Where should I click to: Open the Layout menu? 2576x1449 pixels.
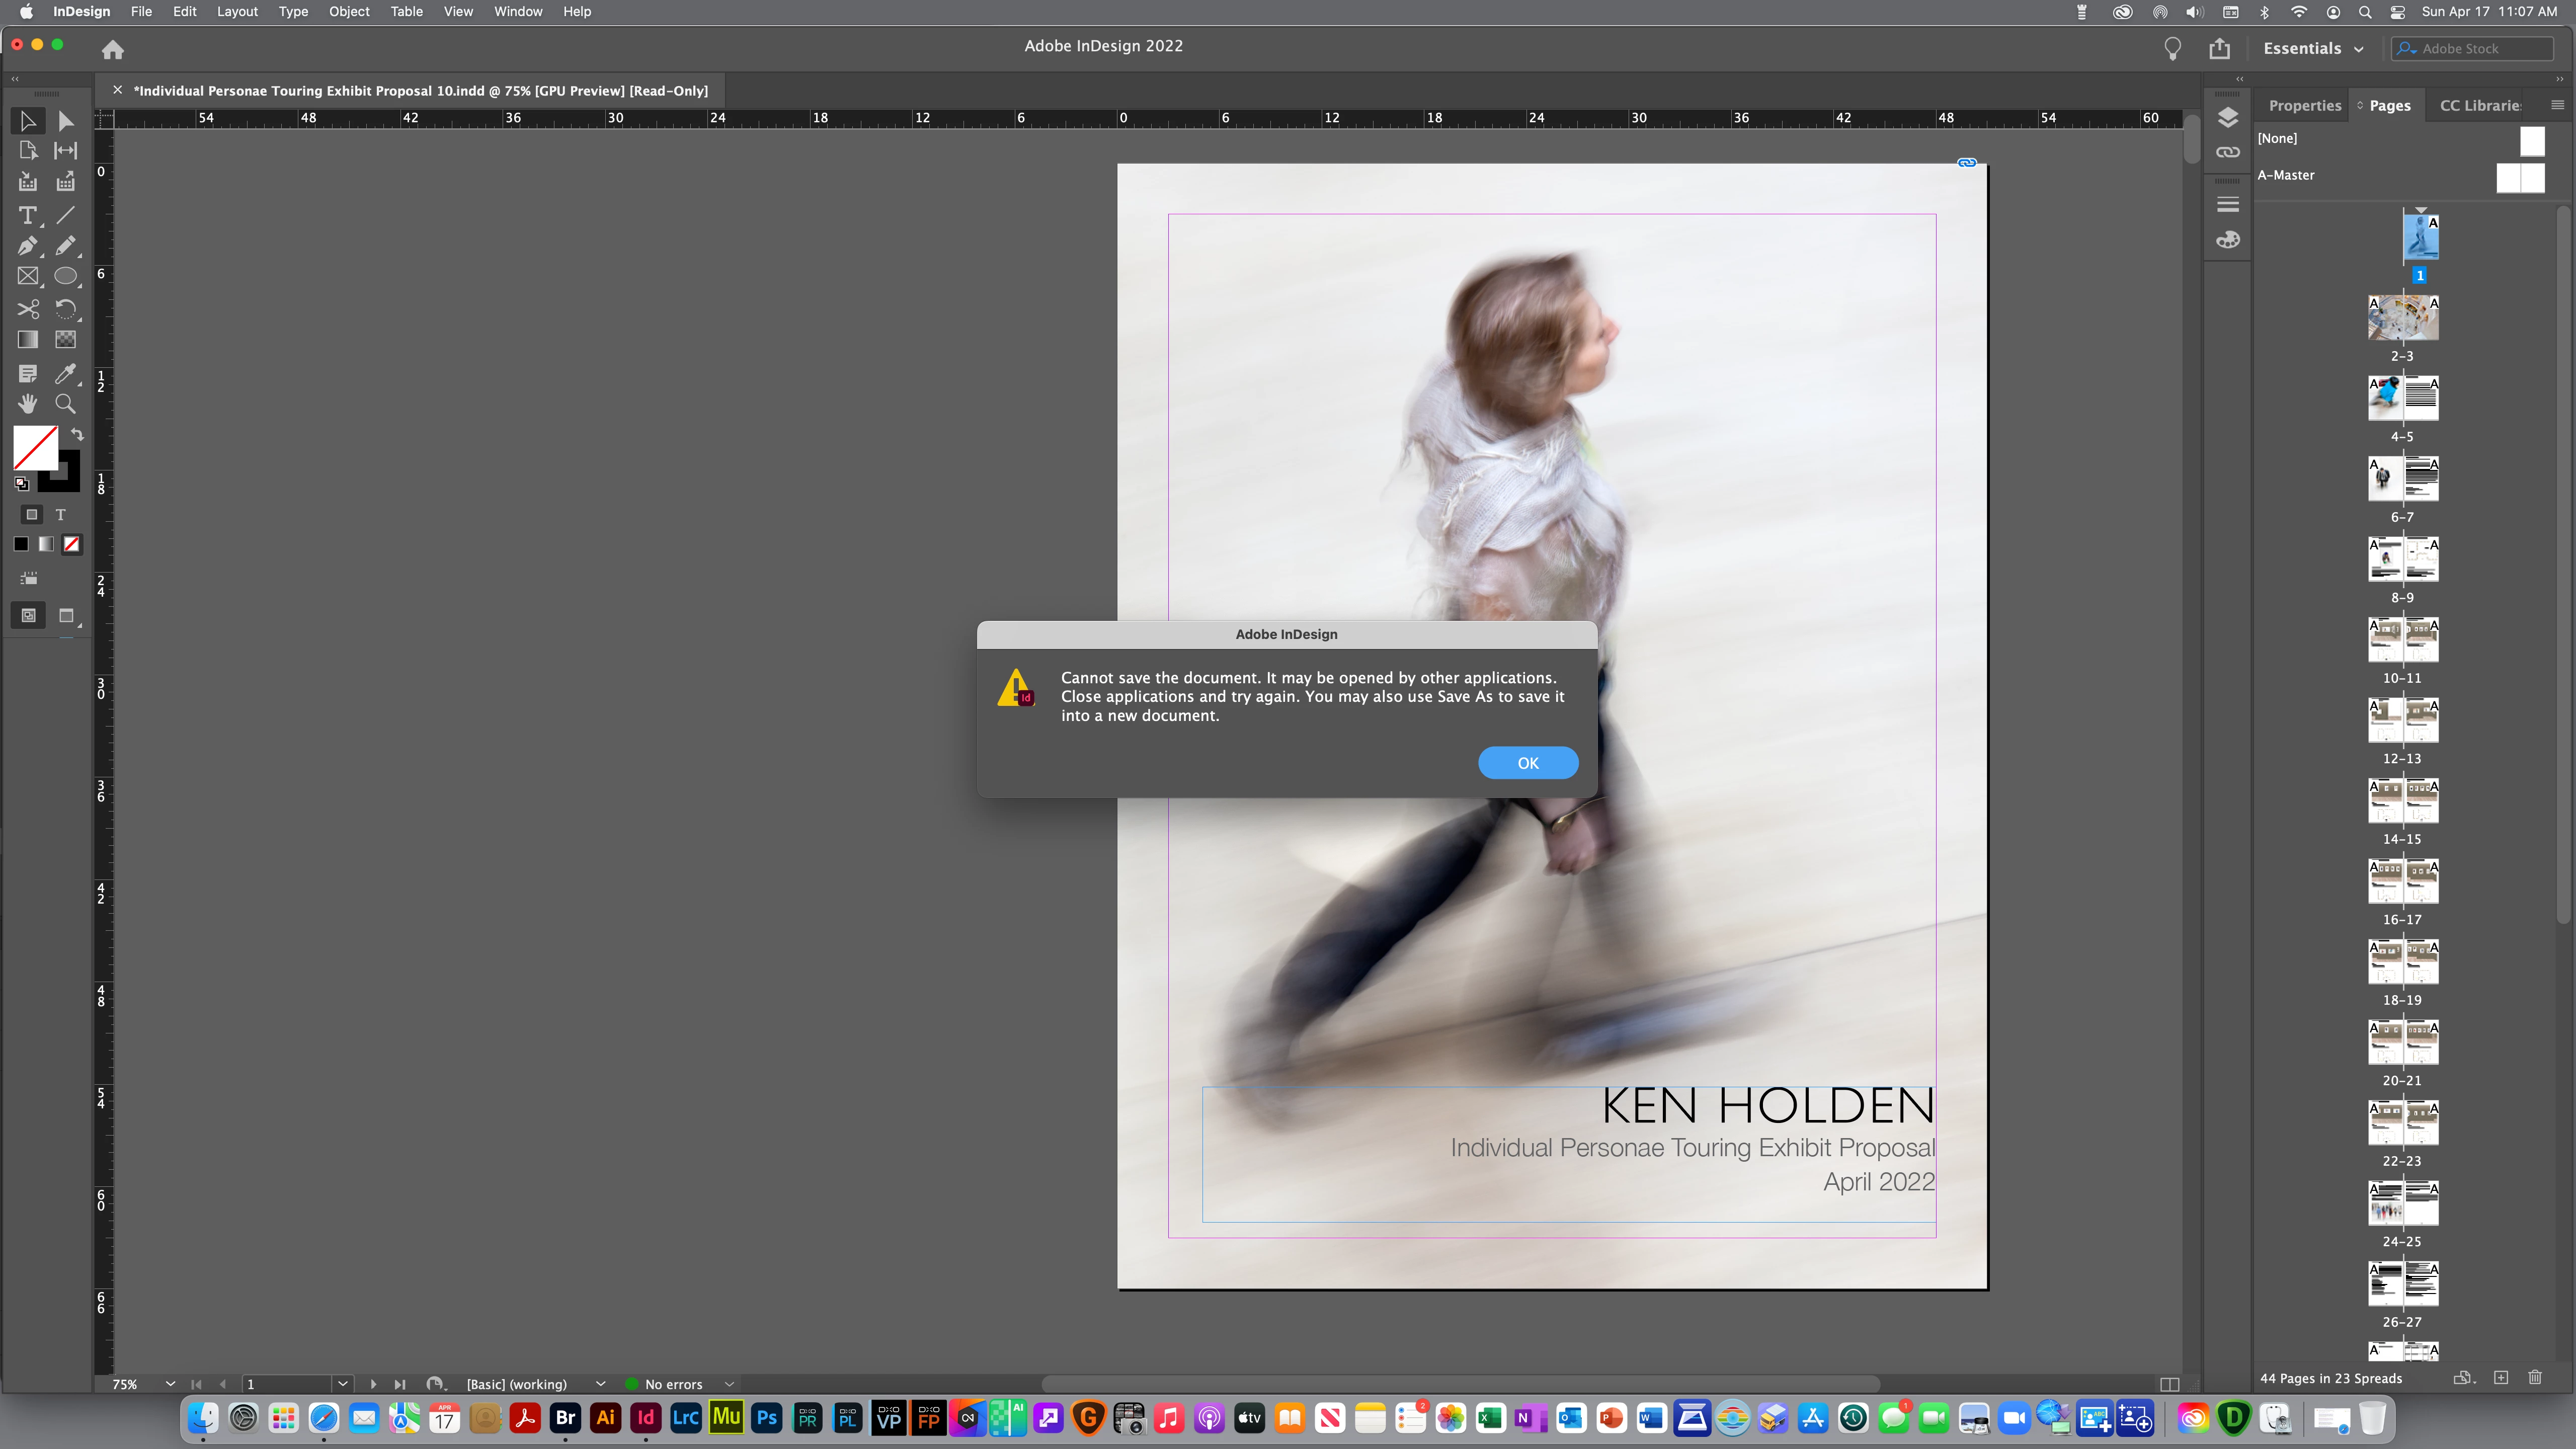[237, 12]
